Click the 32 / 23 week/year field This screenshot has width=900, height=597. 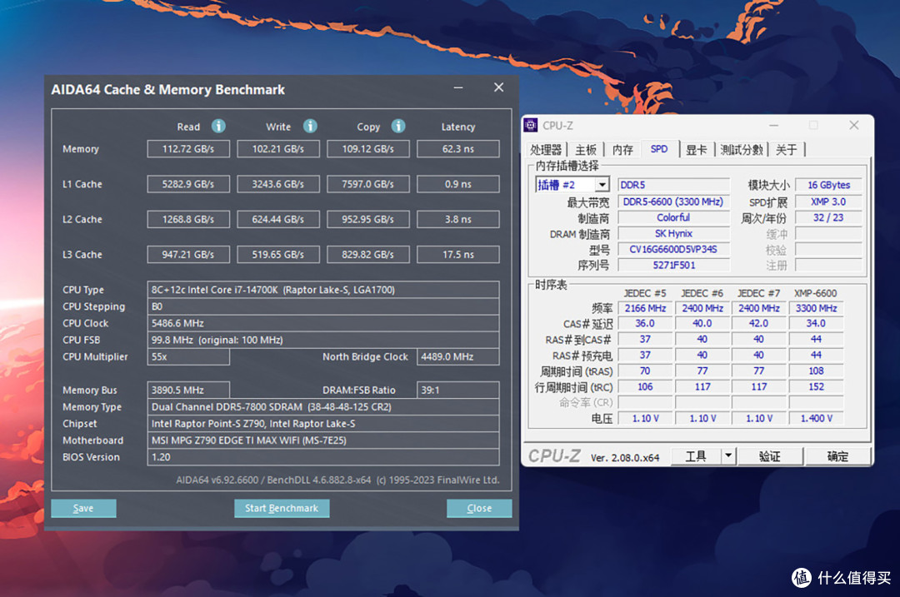tap(828, 218)
